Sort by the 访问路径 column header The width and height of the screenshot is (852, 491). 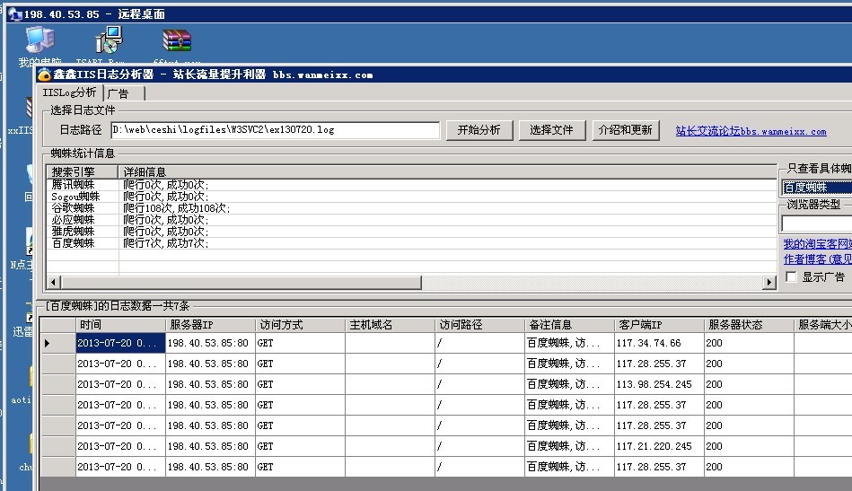point(479,325)
